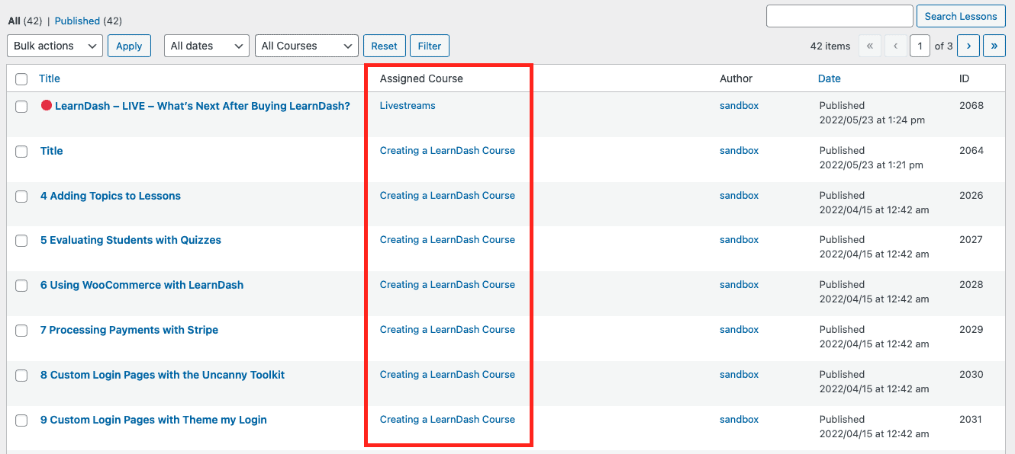Focus the search lessons text field
Image resolution: width=1015 pixels, height=454 pixels.
[839, 16]
